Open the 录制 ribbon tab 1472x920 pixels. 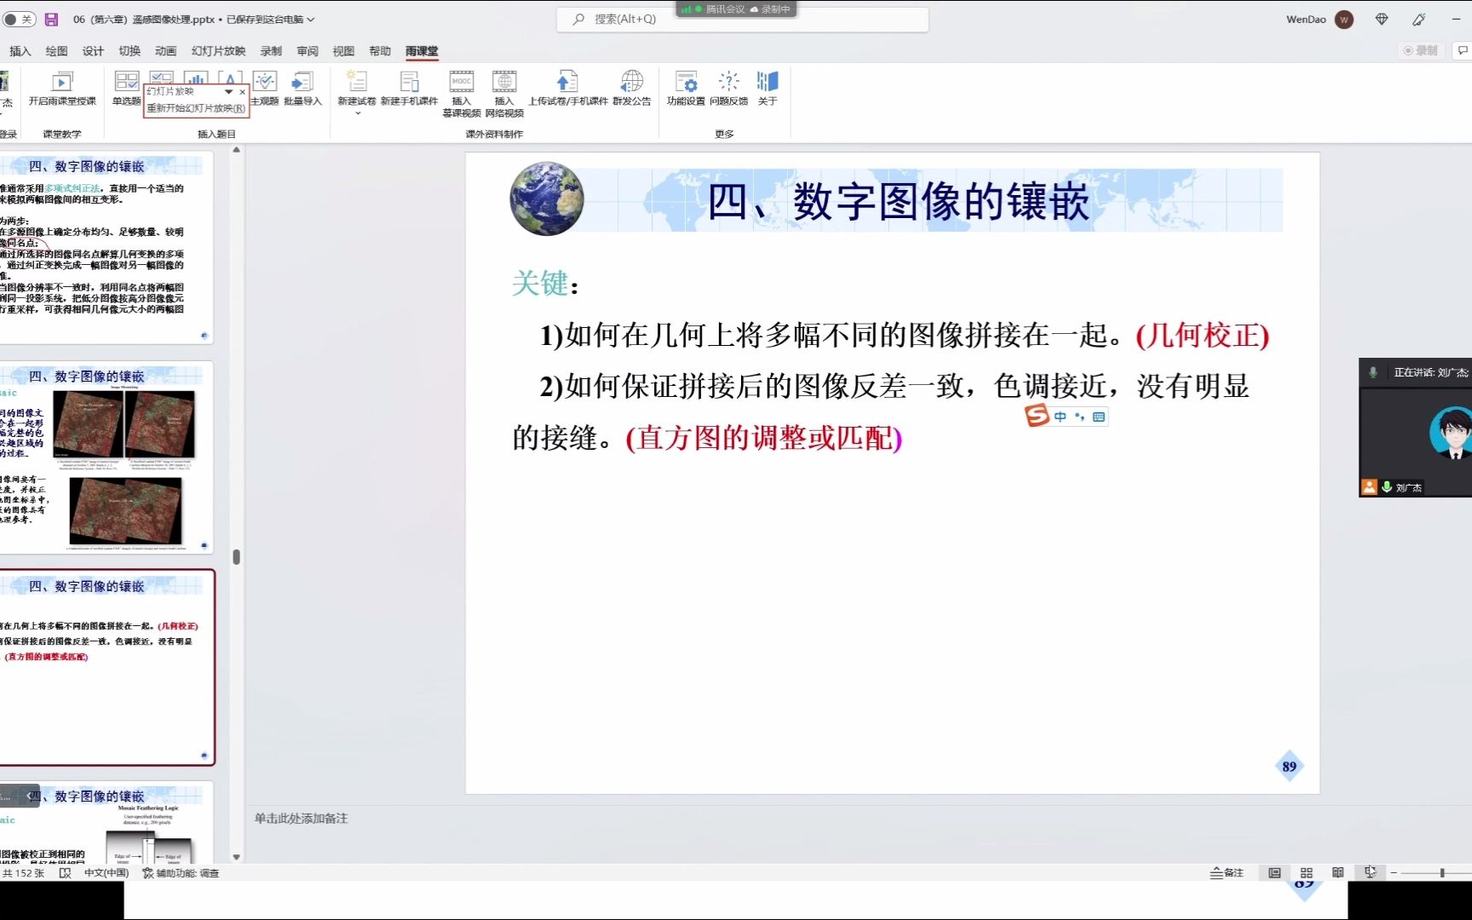[271, 51]
